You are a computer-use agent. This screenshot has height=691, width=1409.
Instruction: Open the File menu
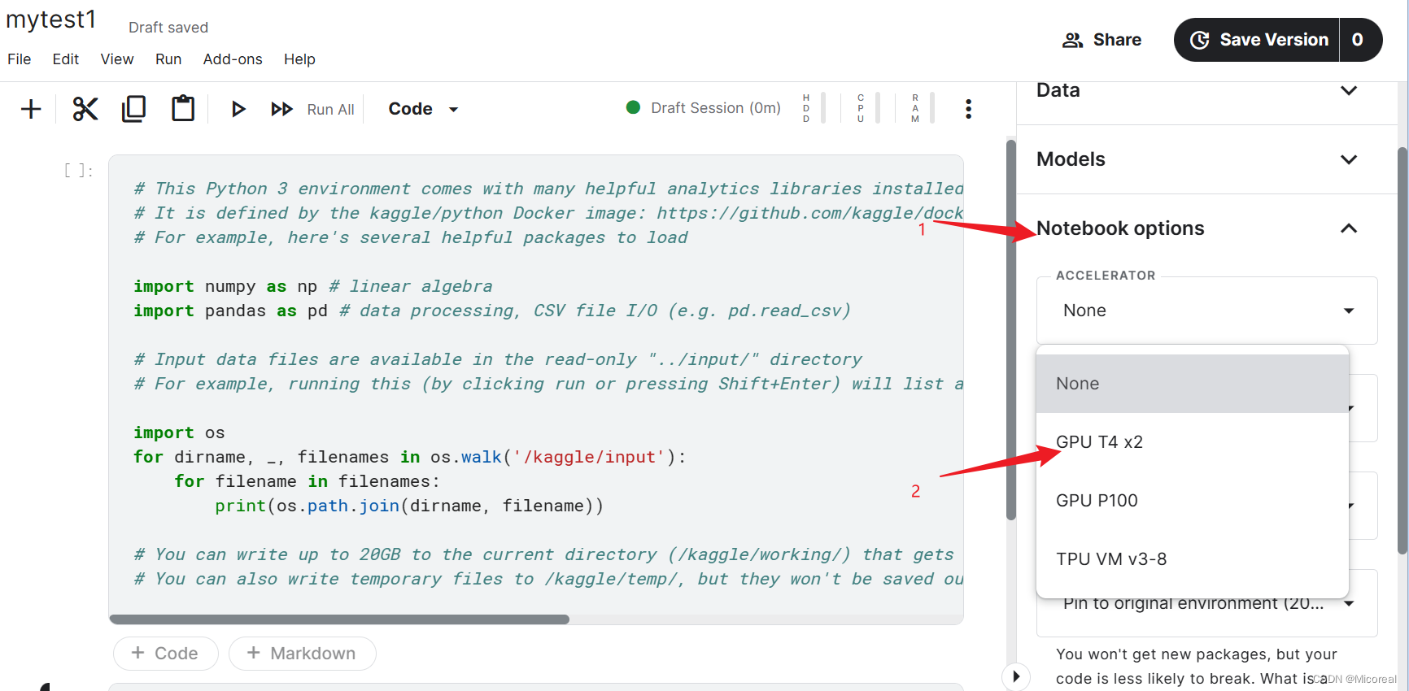(20, 59)
